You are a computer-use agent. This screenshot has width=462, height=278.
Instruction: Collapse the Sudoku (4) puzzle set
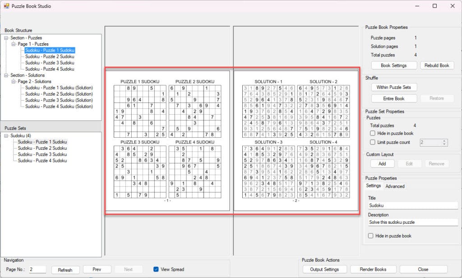point(6,135)
